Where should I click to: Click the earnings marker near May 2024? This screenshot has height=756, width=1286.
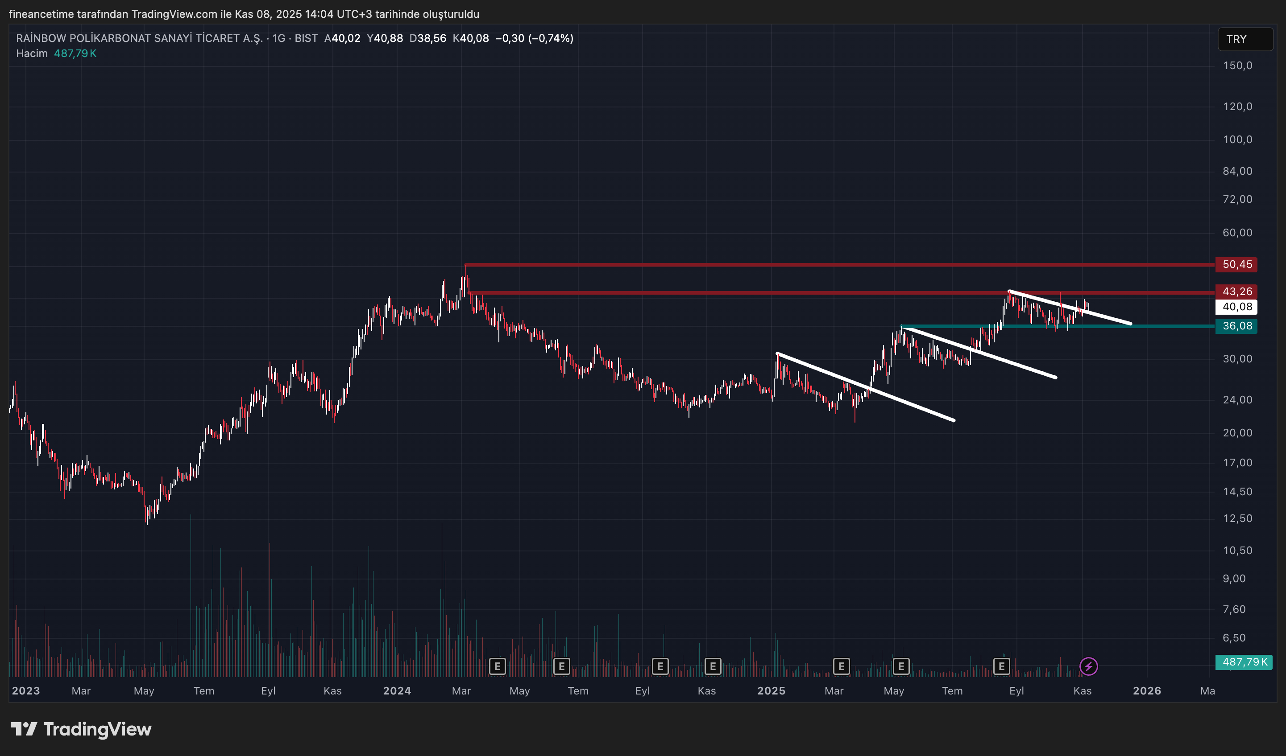(x=497, y=666)
